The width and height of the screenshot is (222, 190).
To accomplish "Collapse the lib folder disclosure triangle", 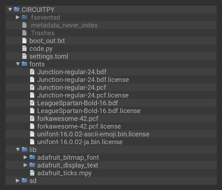I will (x=18, y=149).
